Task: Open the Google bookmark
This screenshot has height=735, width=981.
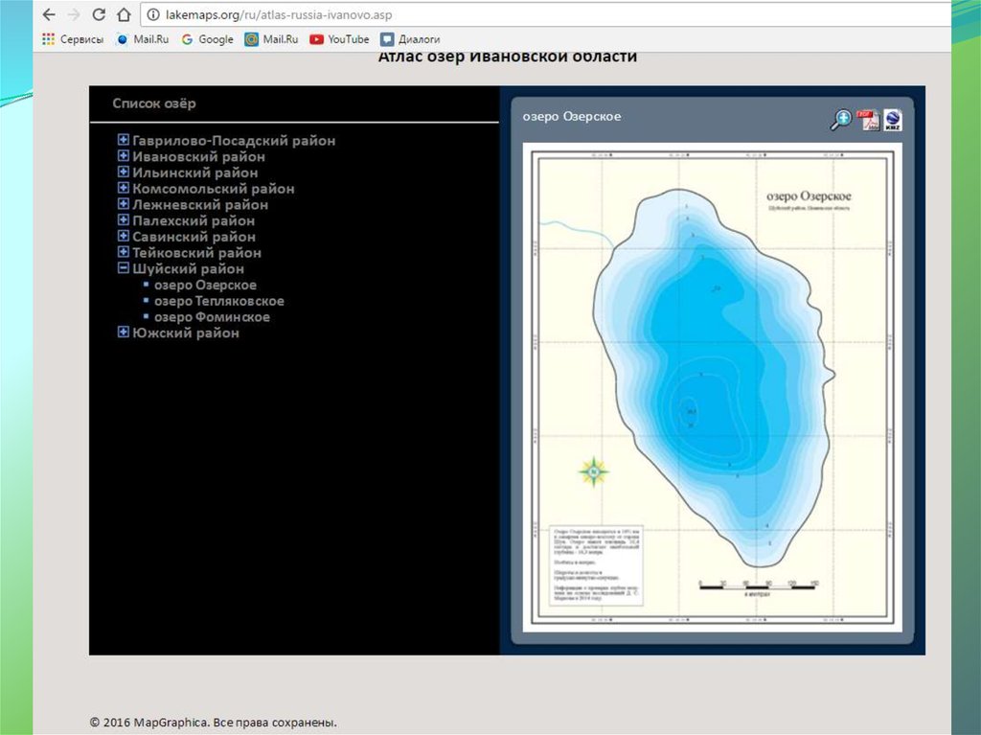Action: 207,39
